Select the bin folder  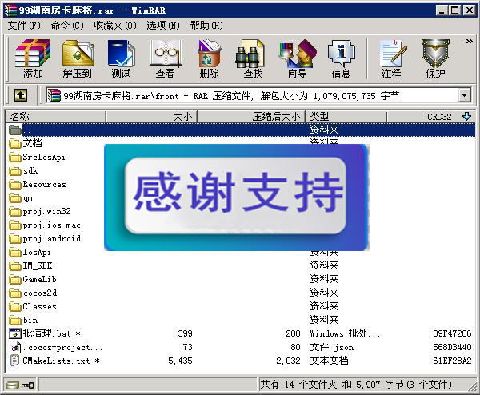(23, 320)
